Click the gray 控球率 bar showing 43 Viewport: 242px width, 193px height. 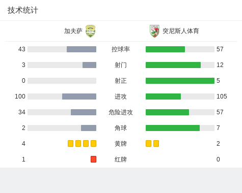pos(82,49)
